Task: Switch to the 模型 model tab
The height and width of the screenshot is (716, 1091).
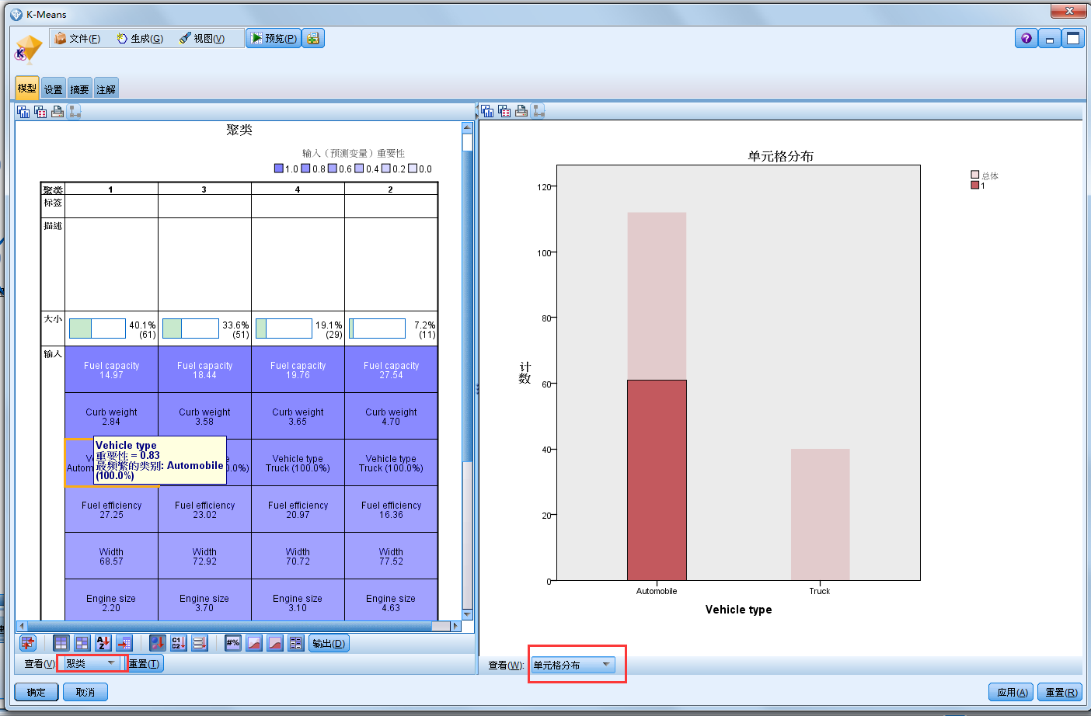Action: (26, 88)
